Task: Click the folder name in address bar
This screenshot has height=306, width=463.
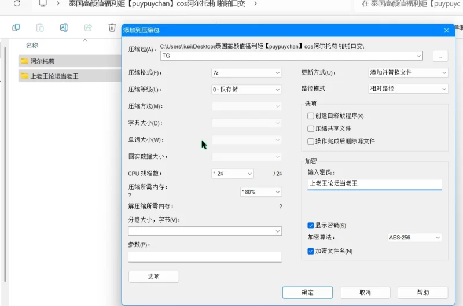Action: (x=157, y=3)
